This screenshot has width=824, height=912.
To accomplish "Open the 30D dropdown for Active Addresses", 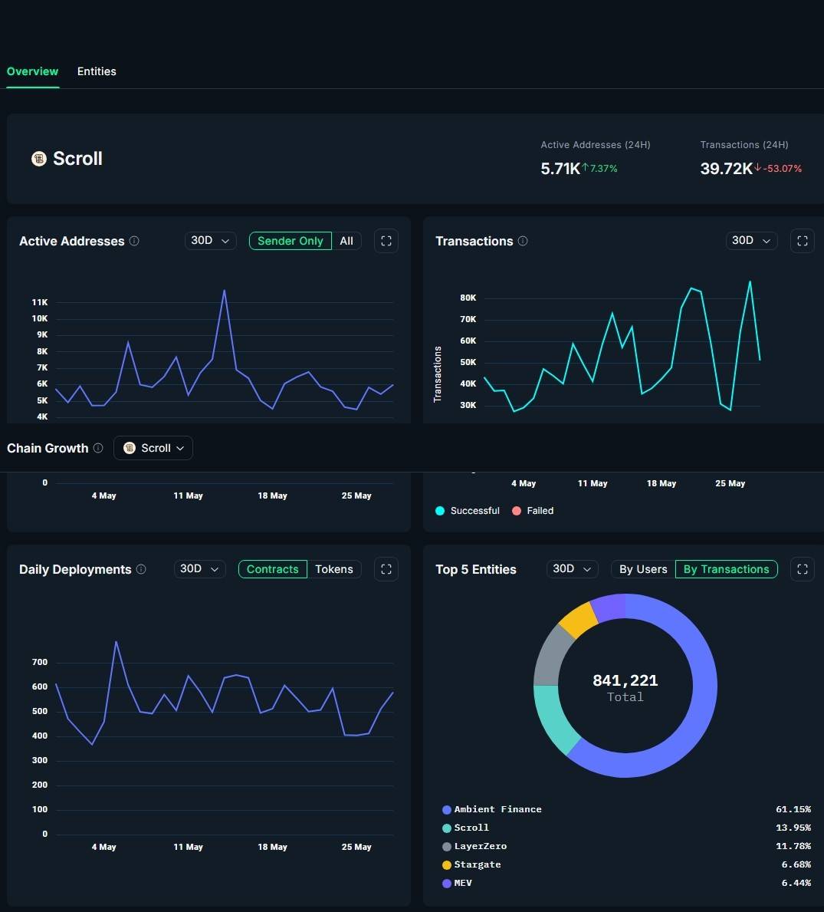I will click(x=210, y=241).
